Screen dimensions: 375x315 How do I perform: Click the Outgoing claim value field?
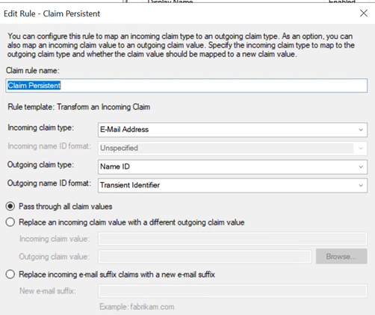coord(205,257)
